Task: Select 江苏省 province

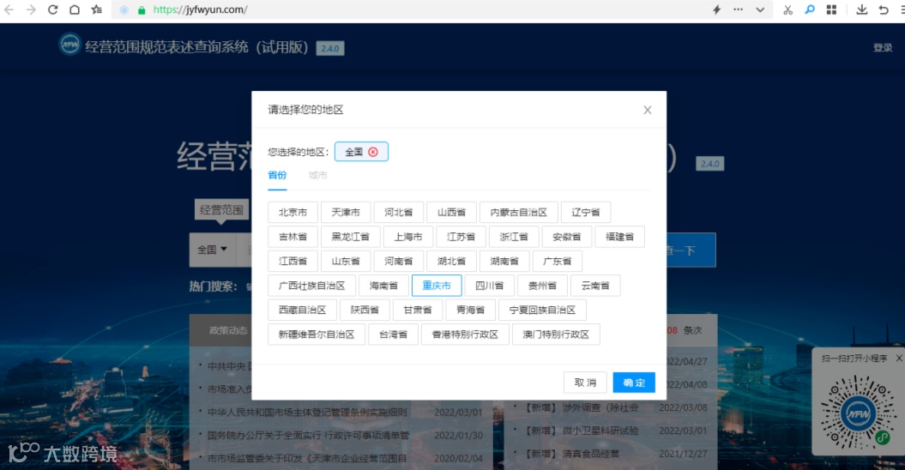Action: (x=461, y=237)
